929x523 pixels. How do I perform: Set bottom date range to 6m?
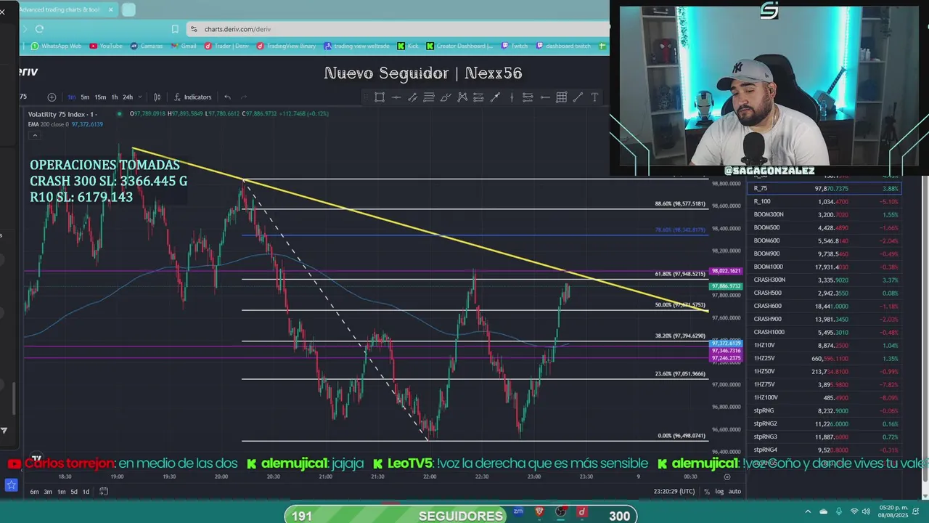click(x=34, y=492)
